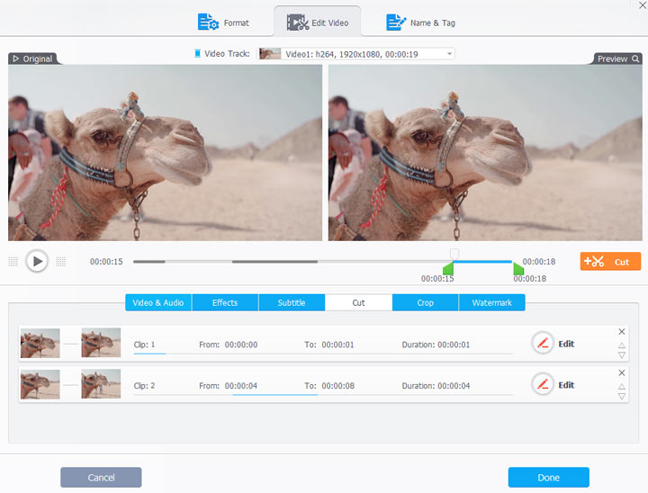Open the Format tab

coord(223,22)
